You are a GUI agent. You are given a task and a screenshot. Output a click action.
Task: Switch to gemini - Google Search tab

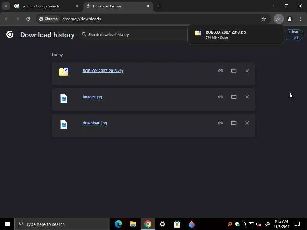pyautogui.click(x=46, y=6)
